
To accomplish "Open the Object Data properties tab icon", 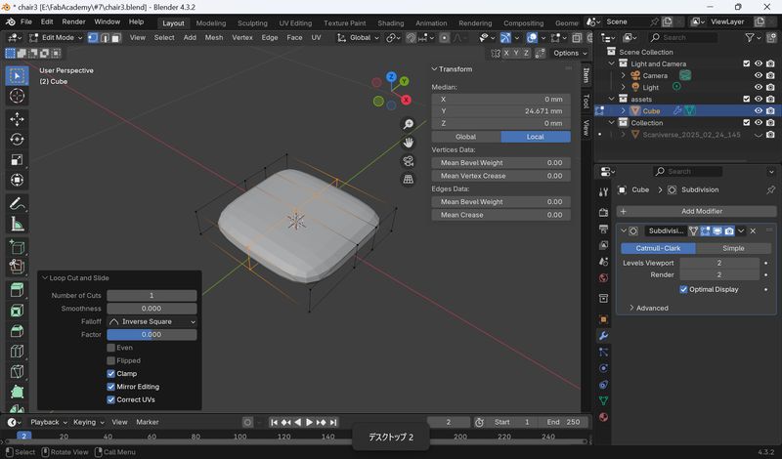I will (x=603, y=400).
